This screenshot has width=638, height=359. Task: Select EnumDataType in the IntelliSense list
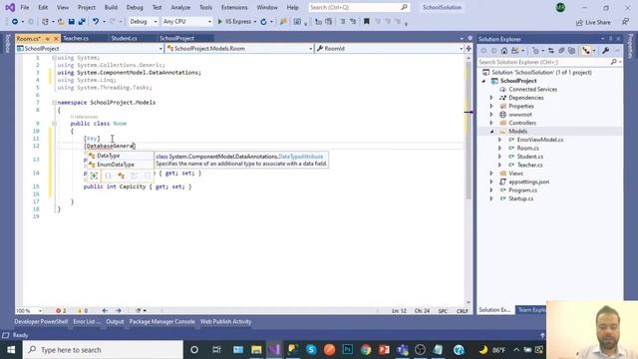[120, 165]
